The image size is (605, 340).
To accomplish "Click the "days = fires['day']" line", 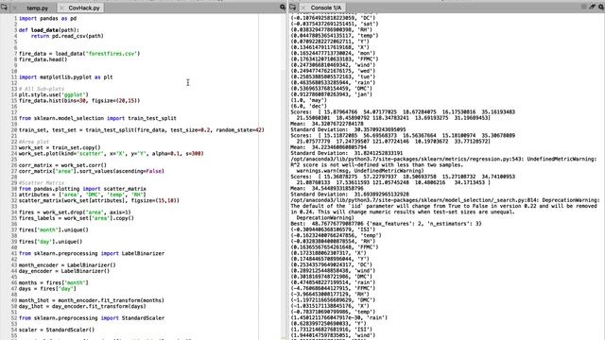I will 47,289.
